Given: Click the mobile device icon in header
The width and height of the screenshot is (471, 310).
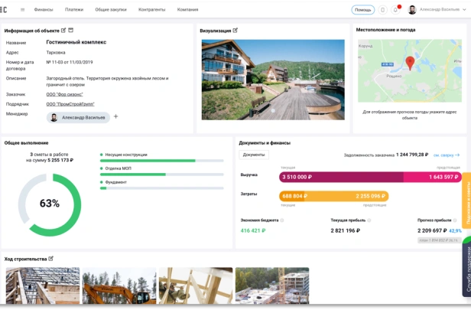Looking at the screenshot, I should (382, 10).
